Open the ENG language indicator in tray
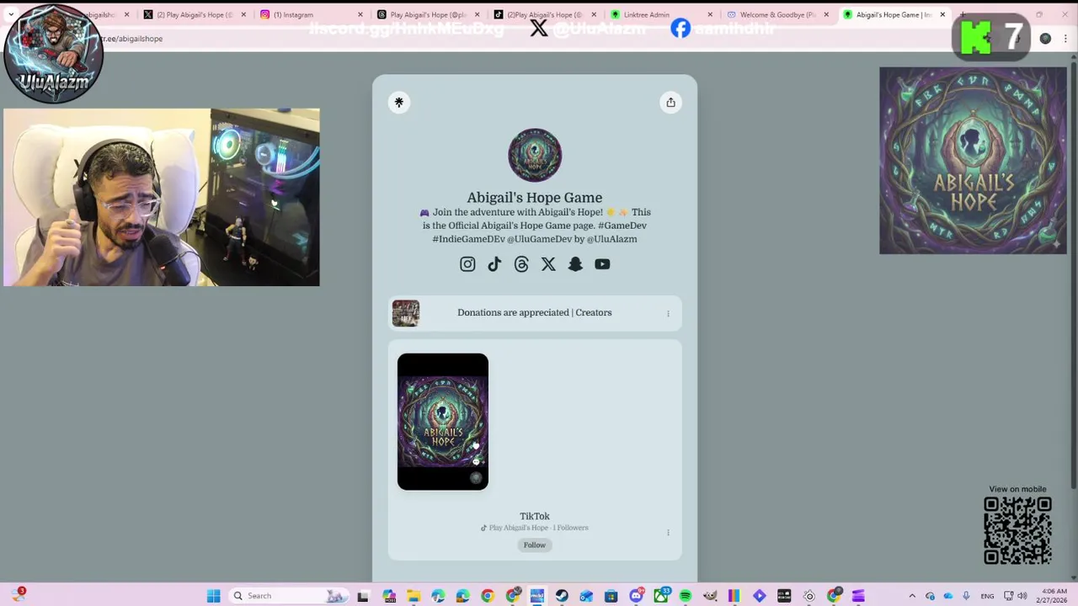 pos(987,596)
